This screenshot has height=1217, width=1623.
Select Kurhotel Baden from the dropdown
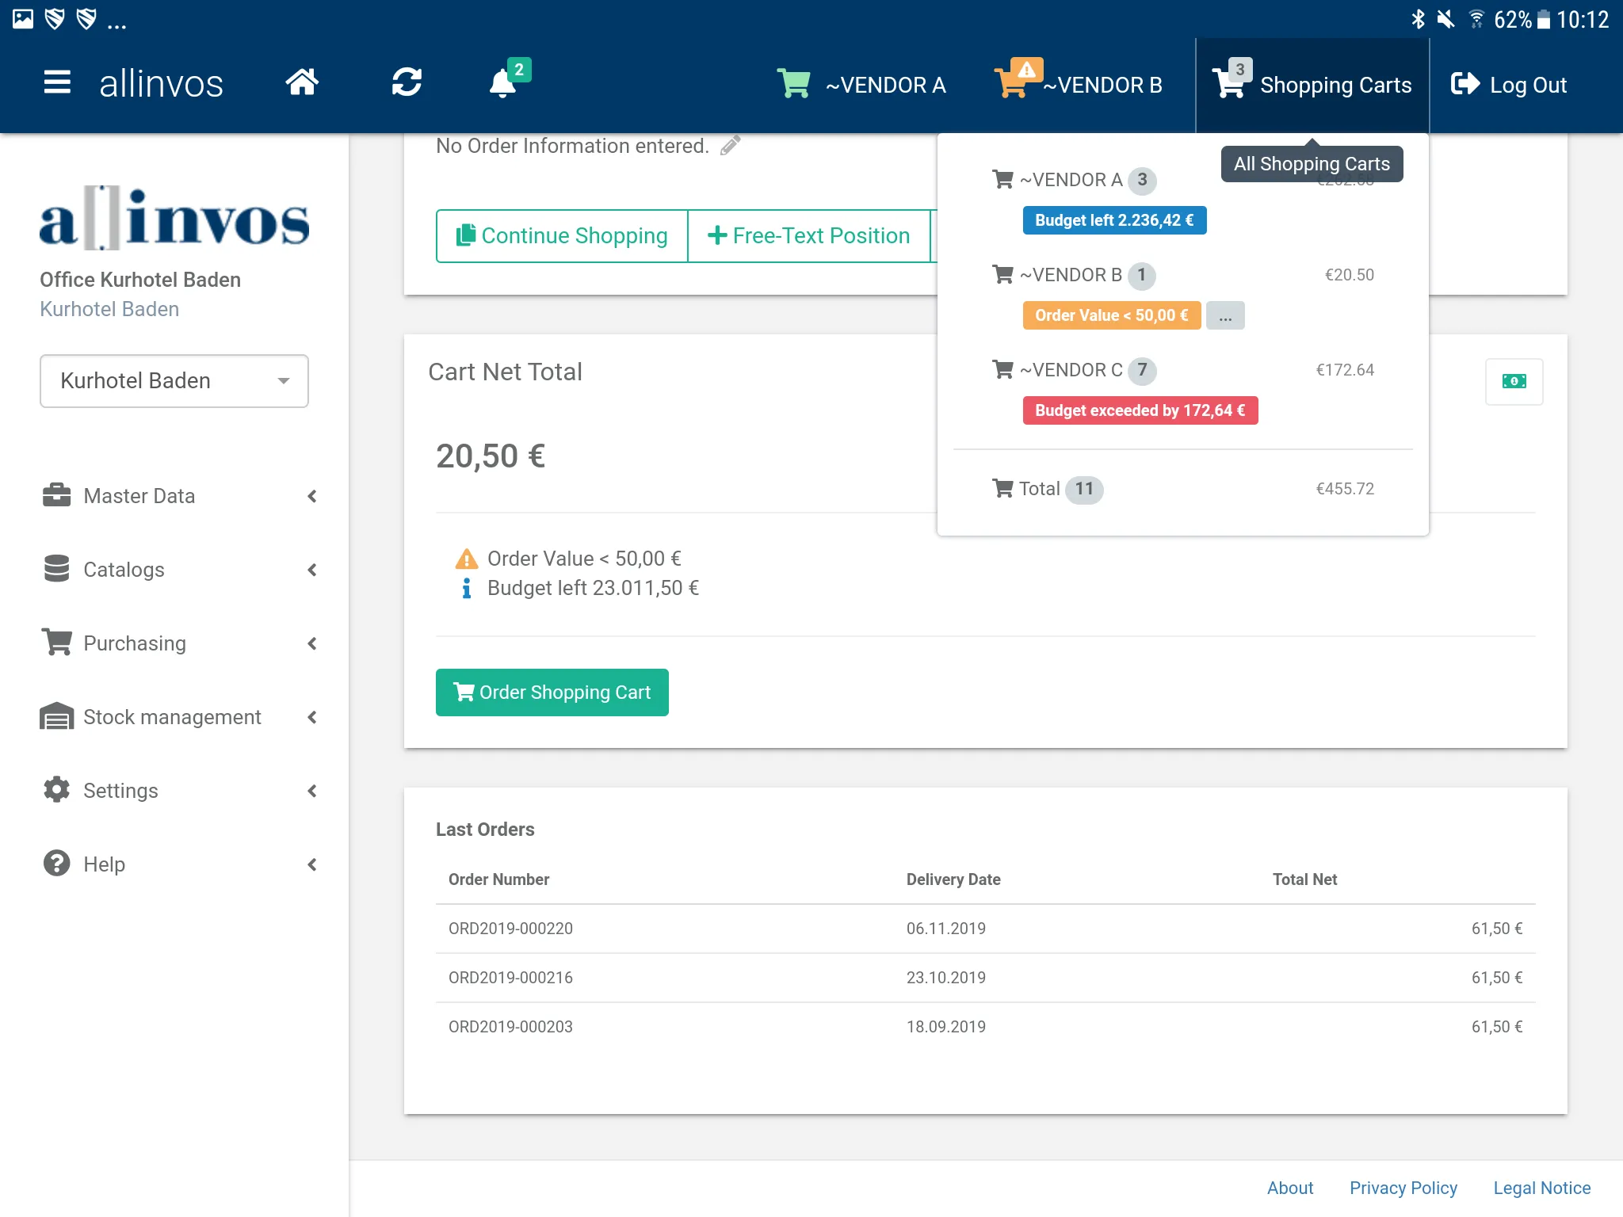174,380
